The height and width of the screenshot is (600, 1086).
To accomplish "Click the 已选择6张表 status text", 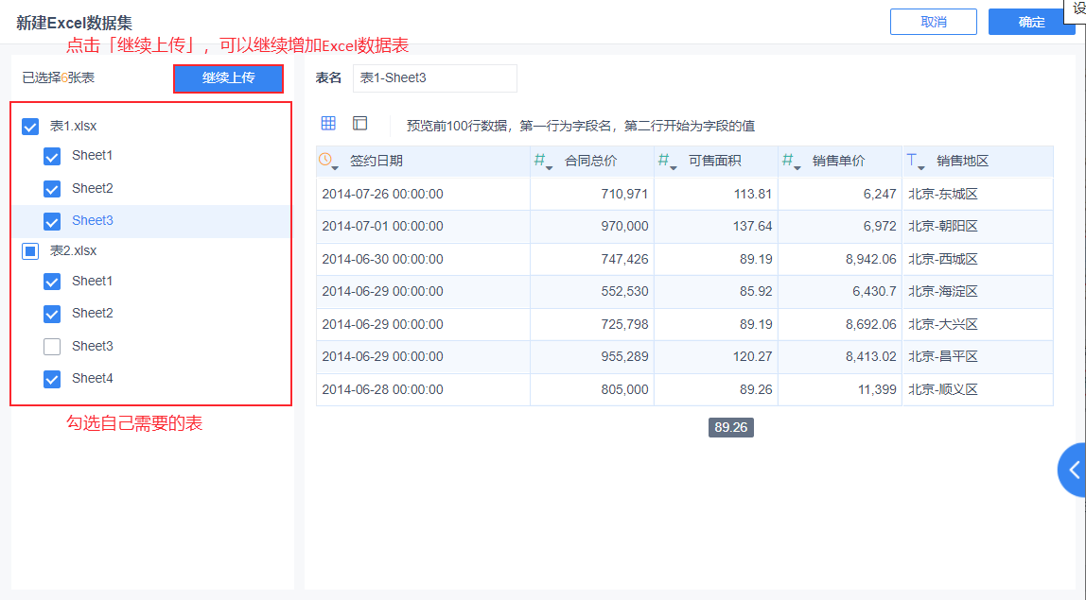I will [x=59, y=78].
